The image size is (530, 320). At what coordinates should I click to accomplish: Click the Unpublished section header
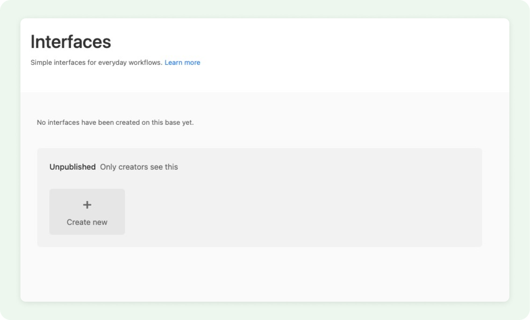tap(73, 167)
